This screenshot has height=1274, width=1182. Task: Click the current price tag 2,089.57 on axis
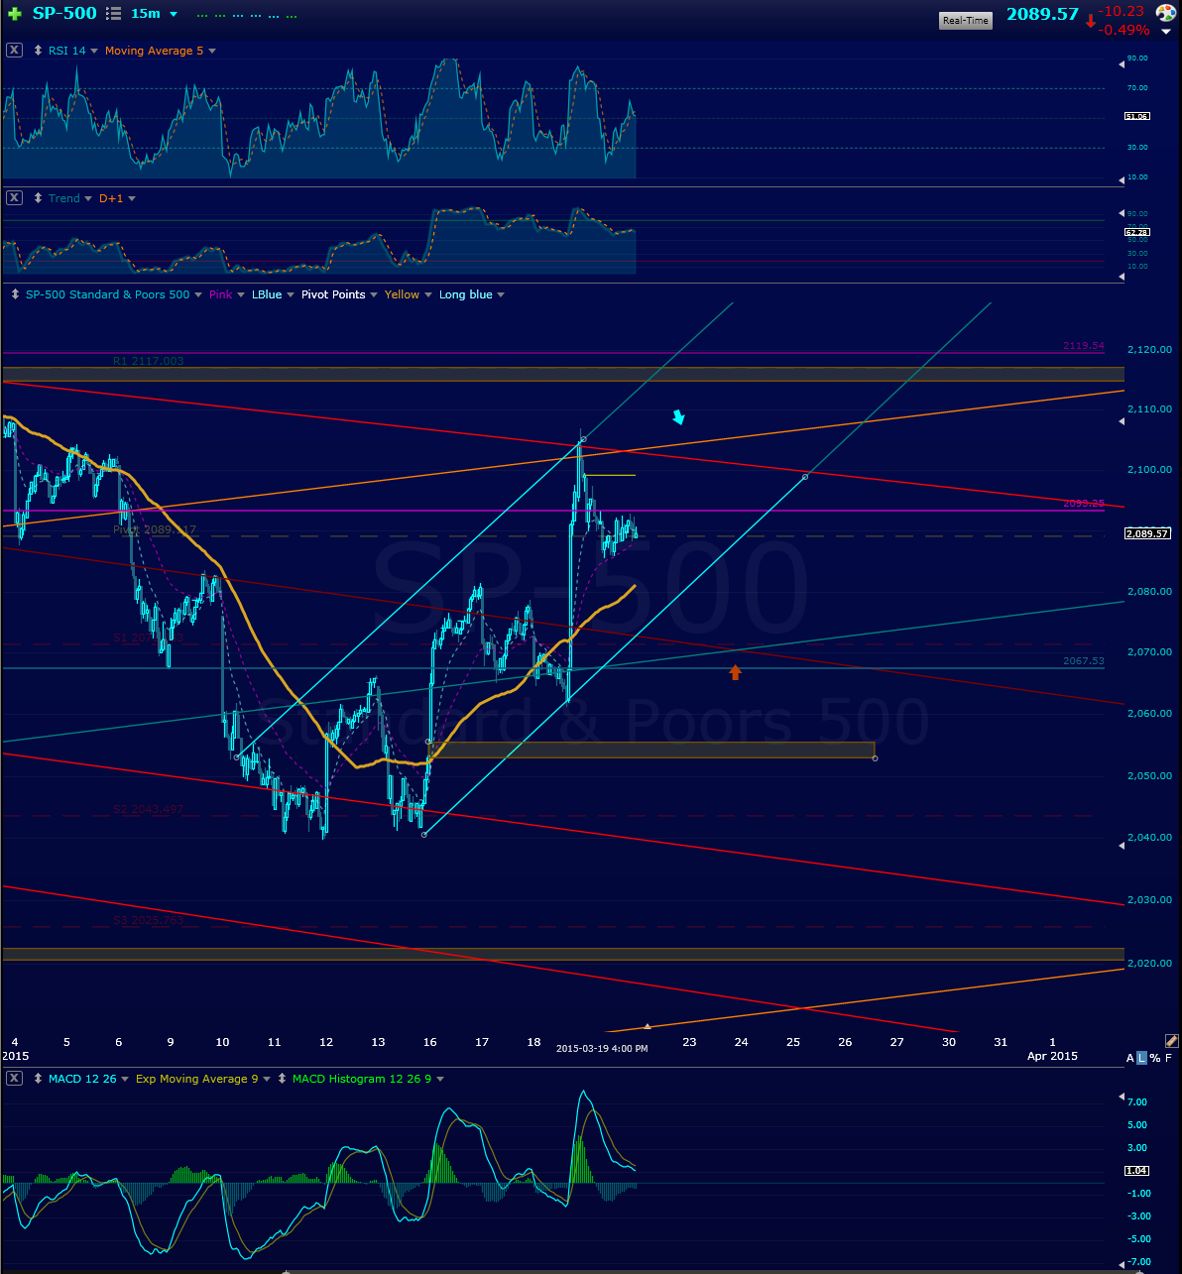(x=1148, y=533)
